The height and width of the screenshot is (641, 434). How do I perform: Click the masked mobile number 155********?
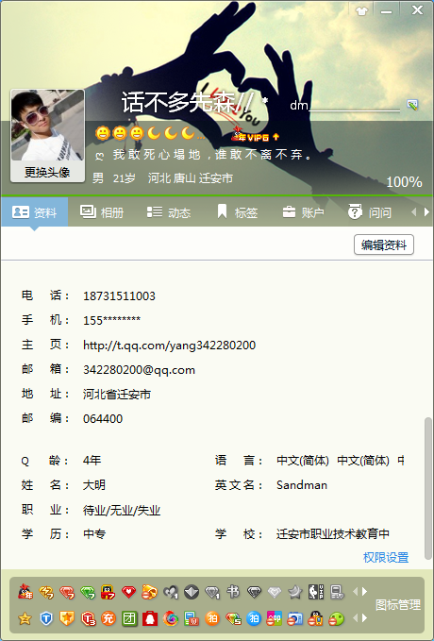(111, 320)
